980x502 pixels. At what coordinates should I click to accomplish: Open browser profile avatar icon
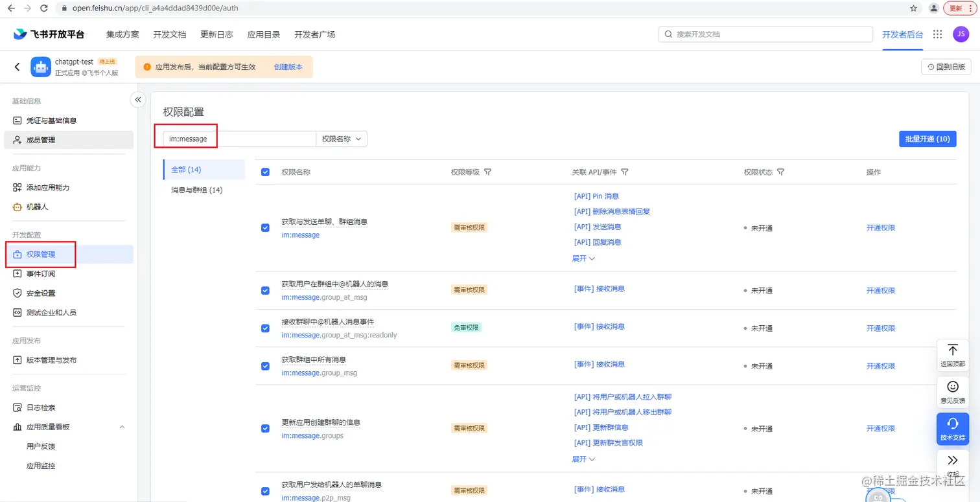click(x=933, y=8)
